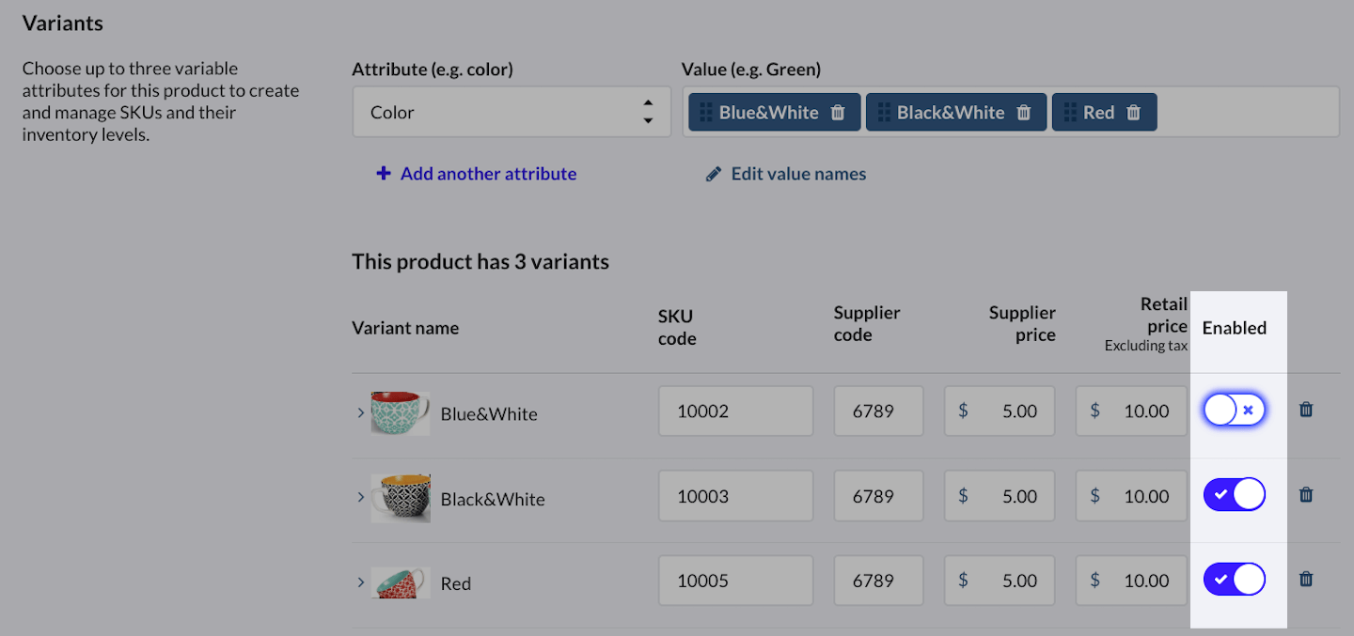Delete the Red variant row
Image resolution: width=1354 pixels, height=636 pixels.
click(1306, 580)
